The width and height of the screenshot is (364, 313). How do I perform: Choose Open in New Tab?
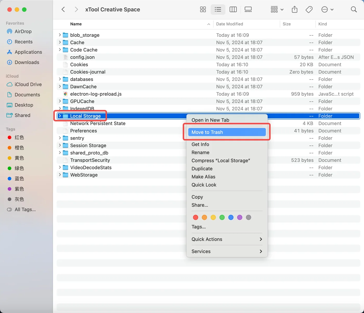tap(227, 120)
